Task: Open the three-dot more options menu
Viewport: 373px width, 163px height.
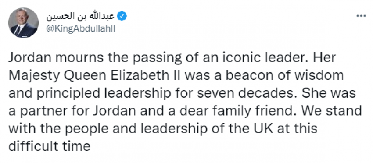Action: click(361, 16)
